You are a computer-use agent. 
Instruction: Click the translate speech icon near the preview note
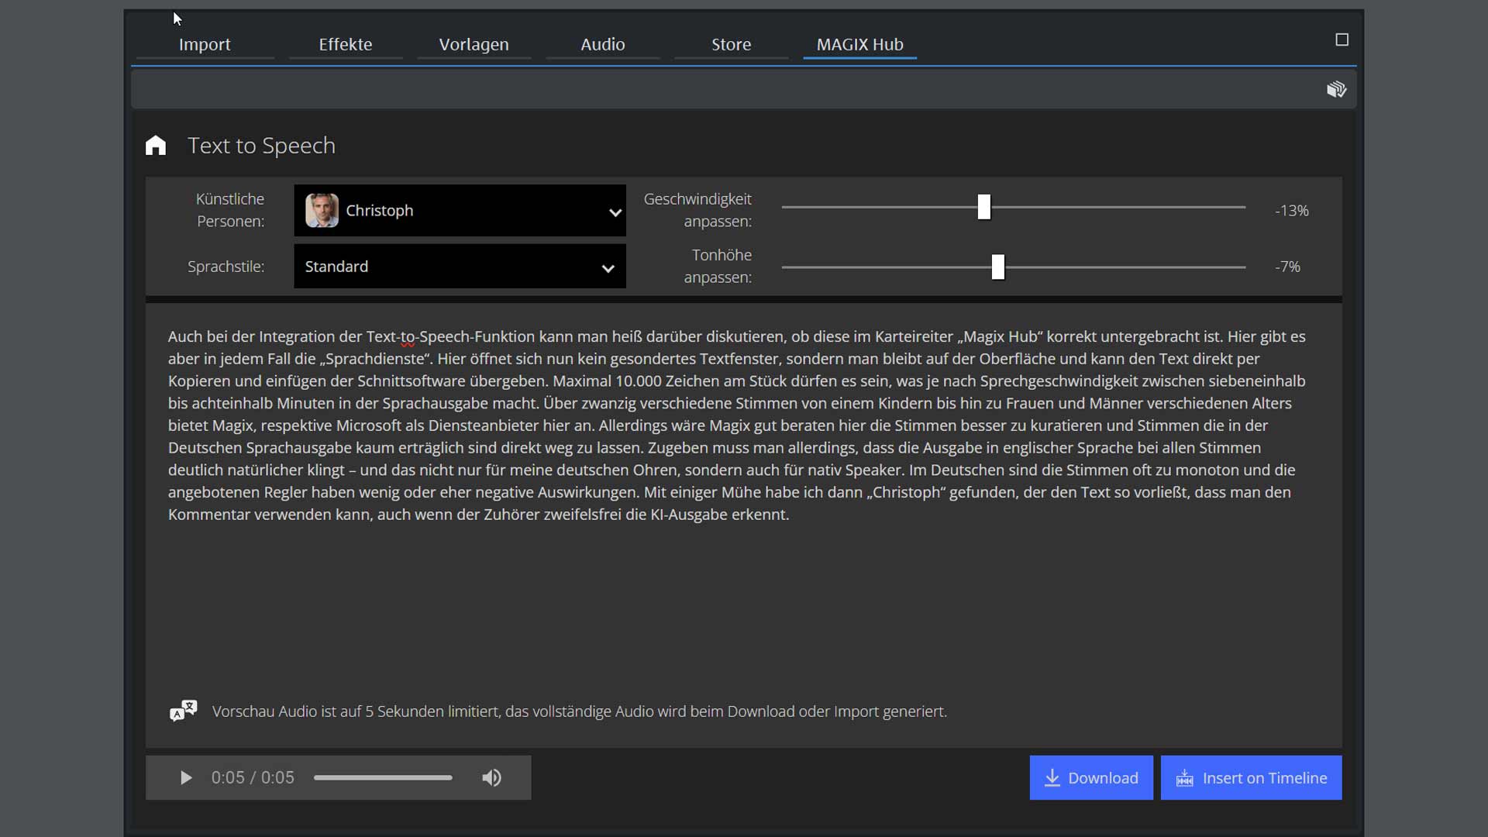[184, 711]
